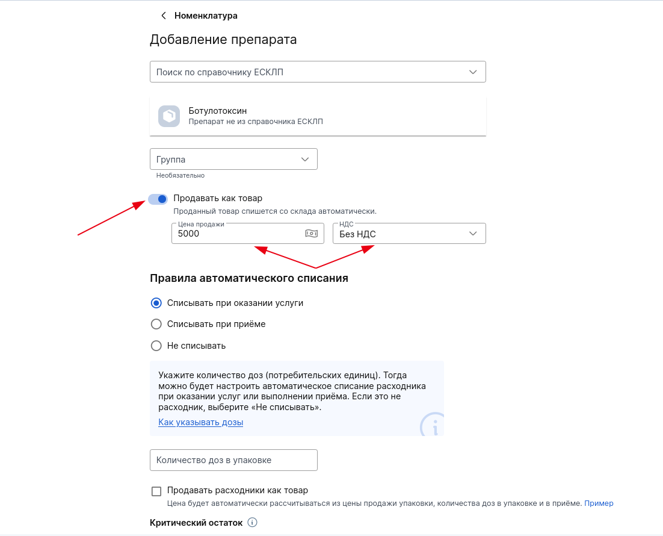Click the Ботулотоксин product card
The height and width of the screenshot is (536, 663).
[x=318, y=116]
